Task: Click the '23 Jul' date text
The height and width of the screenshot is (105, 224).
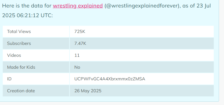Action: coord(203,6)
